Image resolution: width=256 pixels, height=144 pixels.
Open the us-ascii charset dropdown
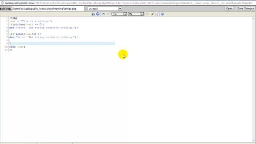[105, 9]
